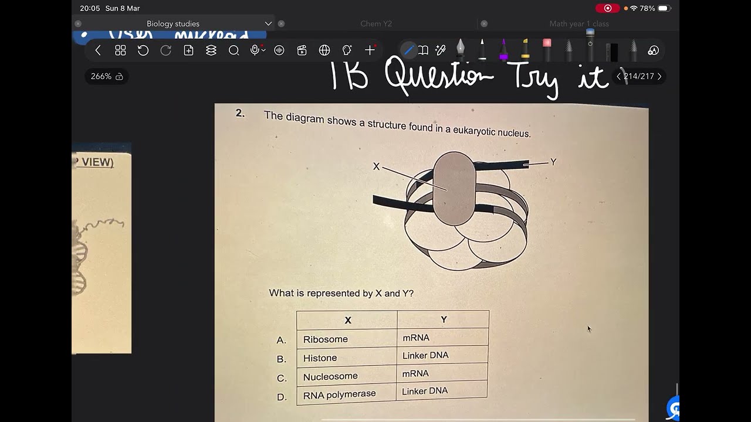Viewport: 751px width, 422px height.
Task: Close the Biology studies tab
Action: (78, 24)
